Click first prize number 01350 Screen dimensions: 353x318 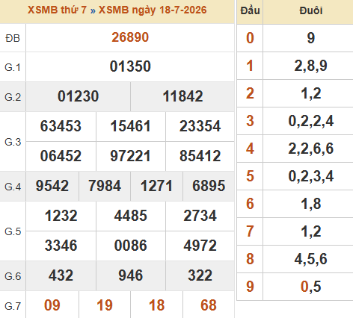pyautogui.click(x=130, y=66)
